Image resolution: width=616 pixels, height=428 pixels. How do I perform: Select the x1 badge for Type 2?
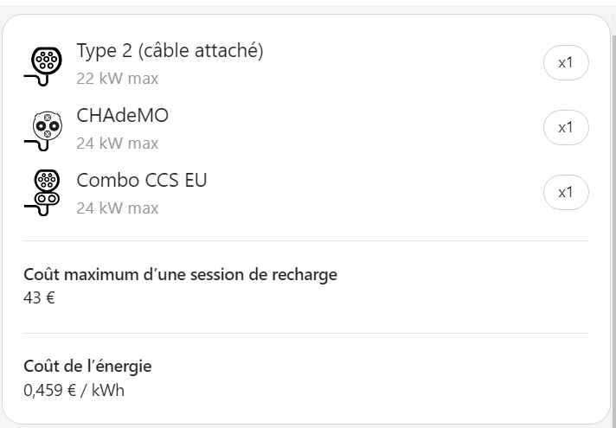[x=566, y=63]
